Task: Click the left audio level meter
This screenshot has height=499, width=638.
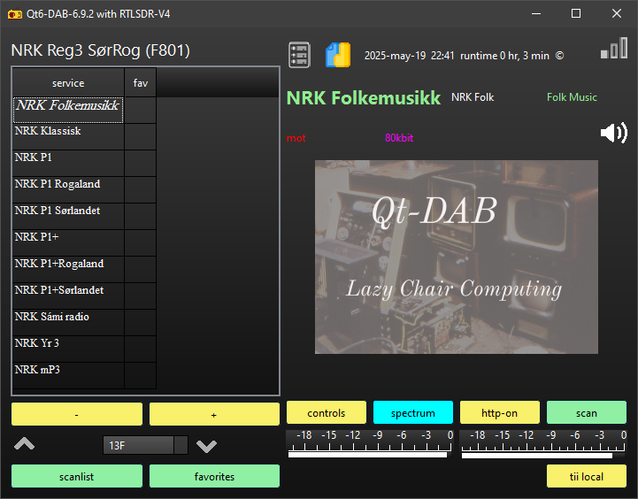Action: click(370, 444)
